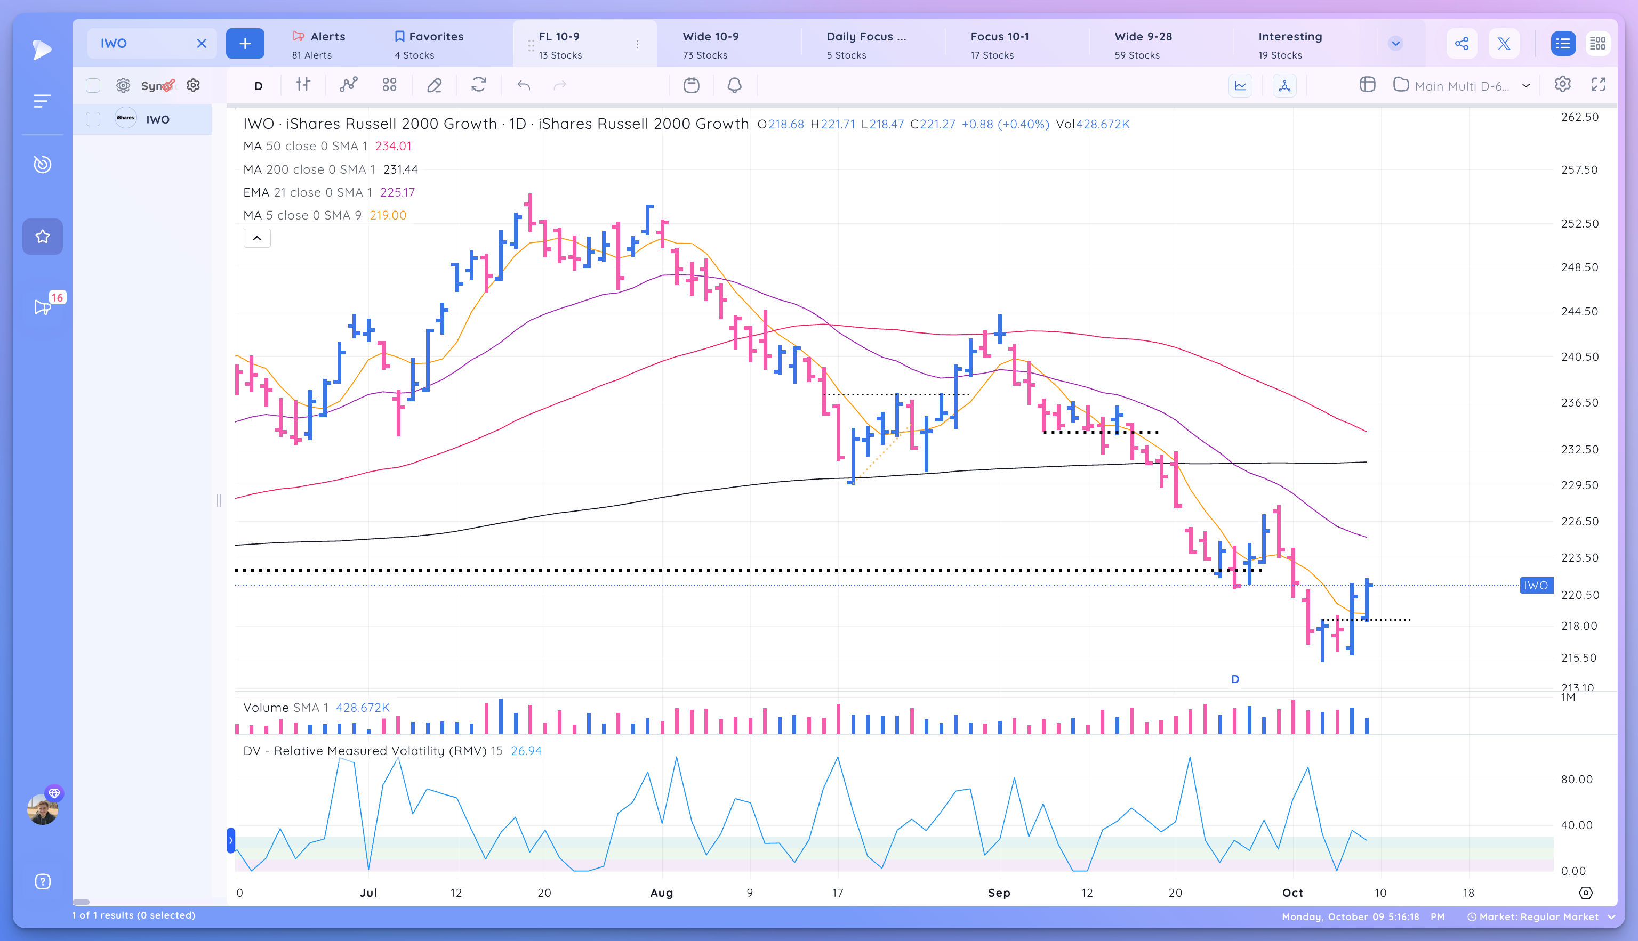Click the MA 200 indicator legend
The width and height of the screenshot is (1638, 941).
coord(331,169)
